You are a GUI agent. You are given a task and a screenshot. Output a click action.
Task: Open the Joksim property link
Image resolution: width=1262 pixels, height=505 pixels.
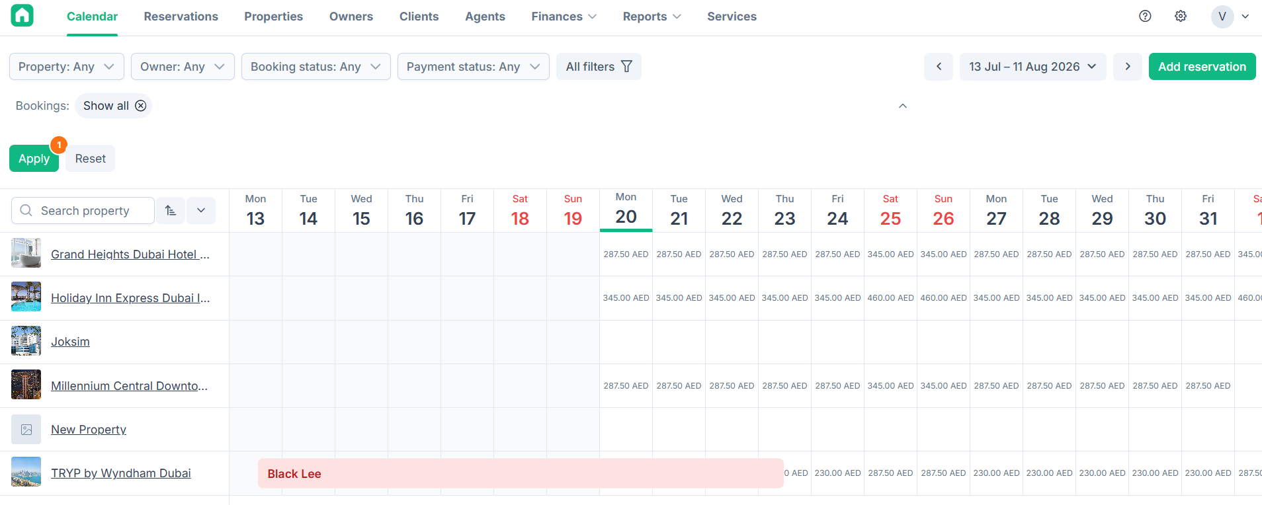click(x=70, y=342)
